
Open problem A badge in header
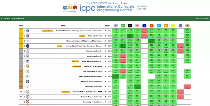pyautogui.click(x=115, y=26)
